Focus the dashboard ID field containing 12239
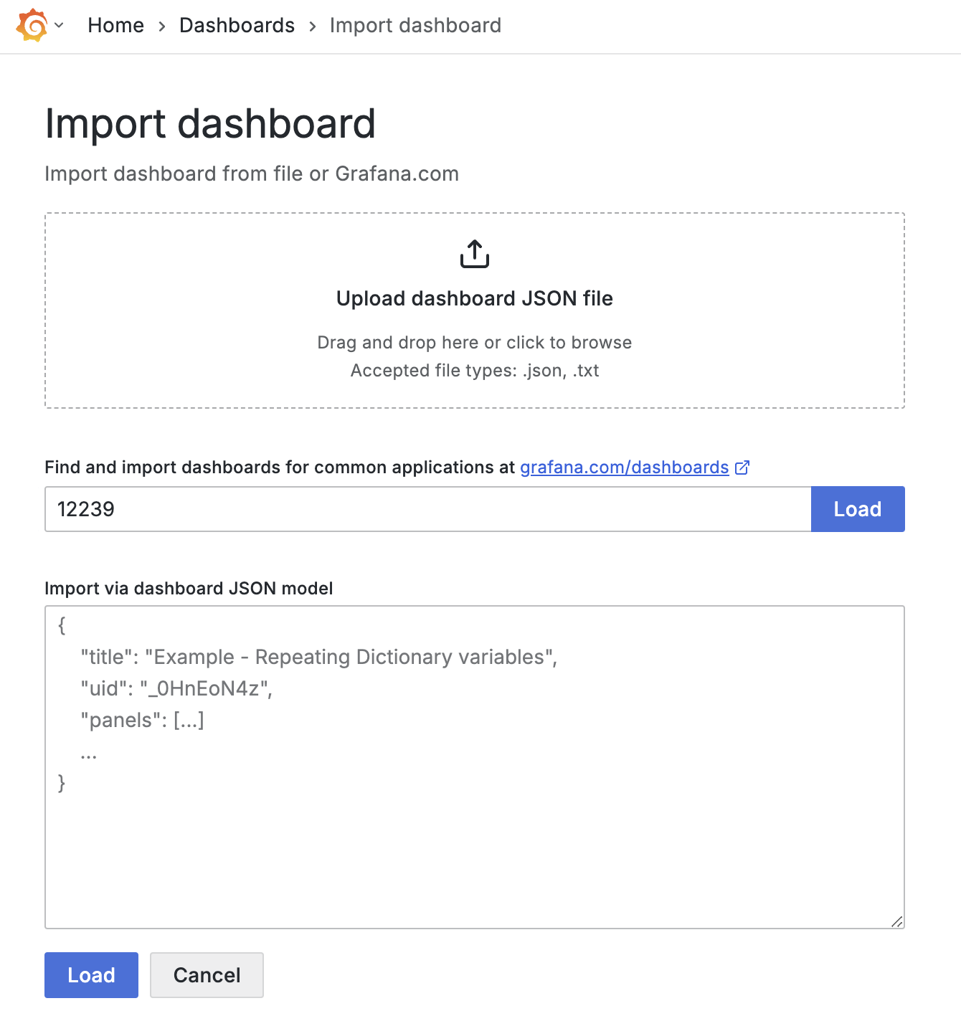 (x=428, y=509)
